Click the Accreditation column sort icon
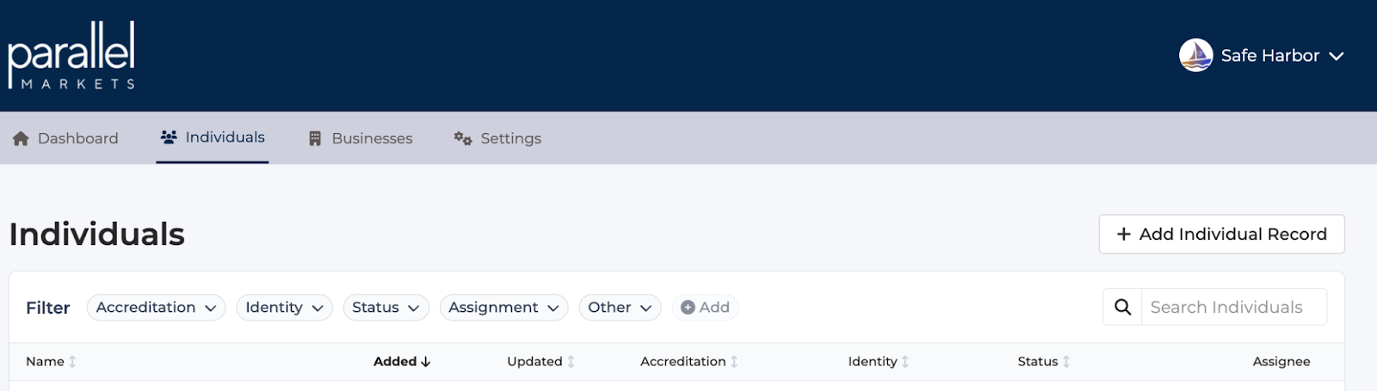The image size is (1377, 391). point(734,362)
